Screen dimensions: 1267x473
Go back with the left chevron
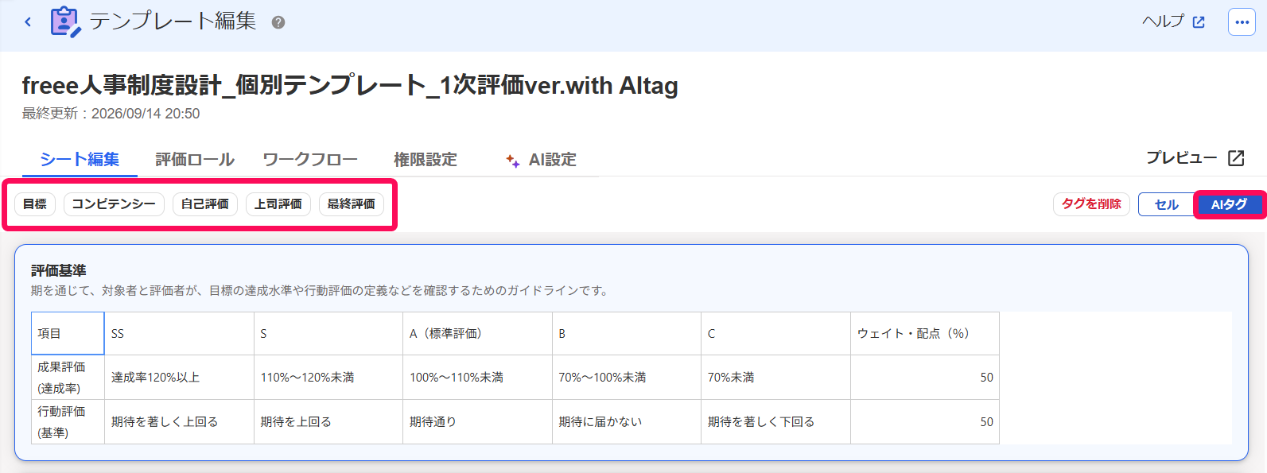28,22
